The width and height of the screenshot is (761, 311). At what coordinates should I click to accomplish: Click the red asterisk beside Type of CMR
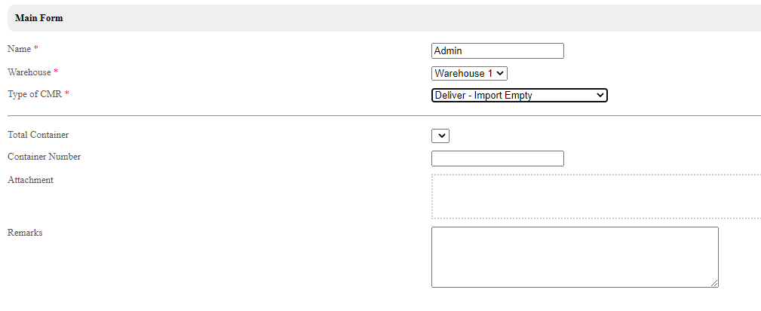(x=66, y=94)
